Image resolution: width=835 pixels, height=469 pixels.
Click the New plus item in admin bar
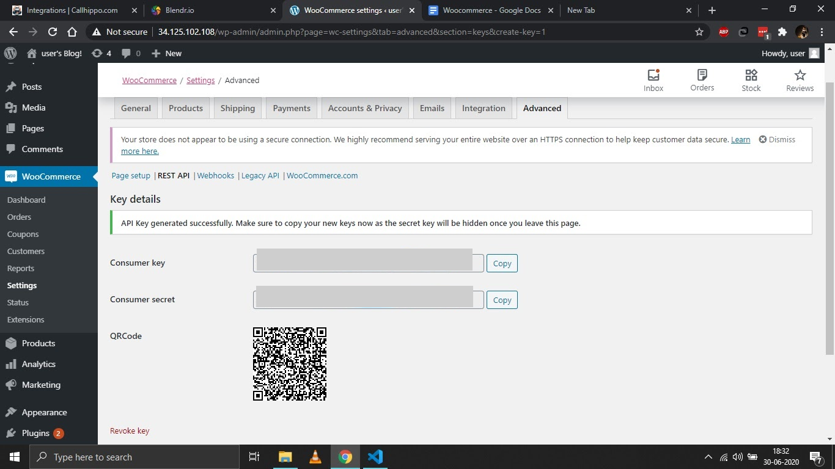[x=166, y=53]
